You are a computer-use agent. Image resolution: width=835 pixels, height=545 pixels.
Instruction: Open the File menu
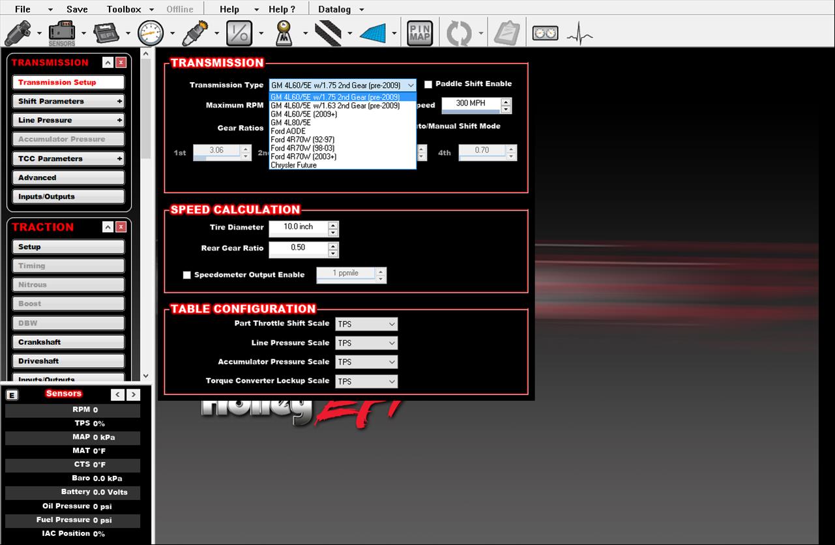click(x=23, y=9)
